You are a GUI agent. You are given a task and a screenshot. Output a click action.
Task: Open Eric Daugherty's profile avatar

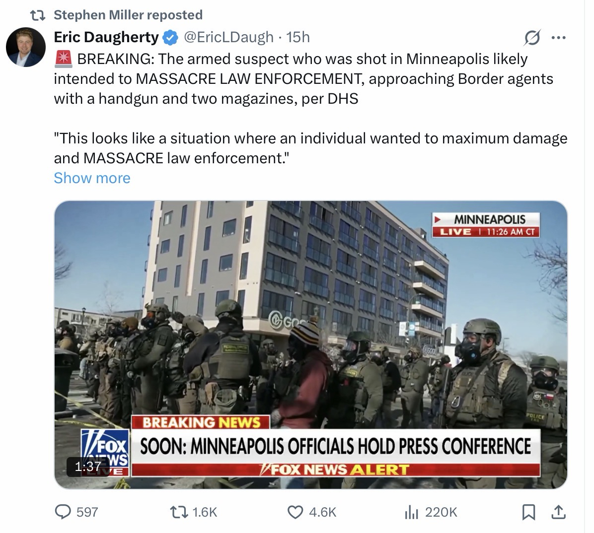(26, 47)
